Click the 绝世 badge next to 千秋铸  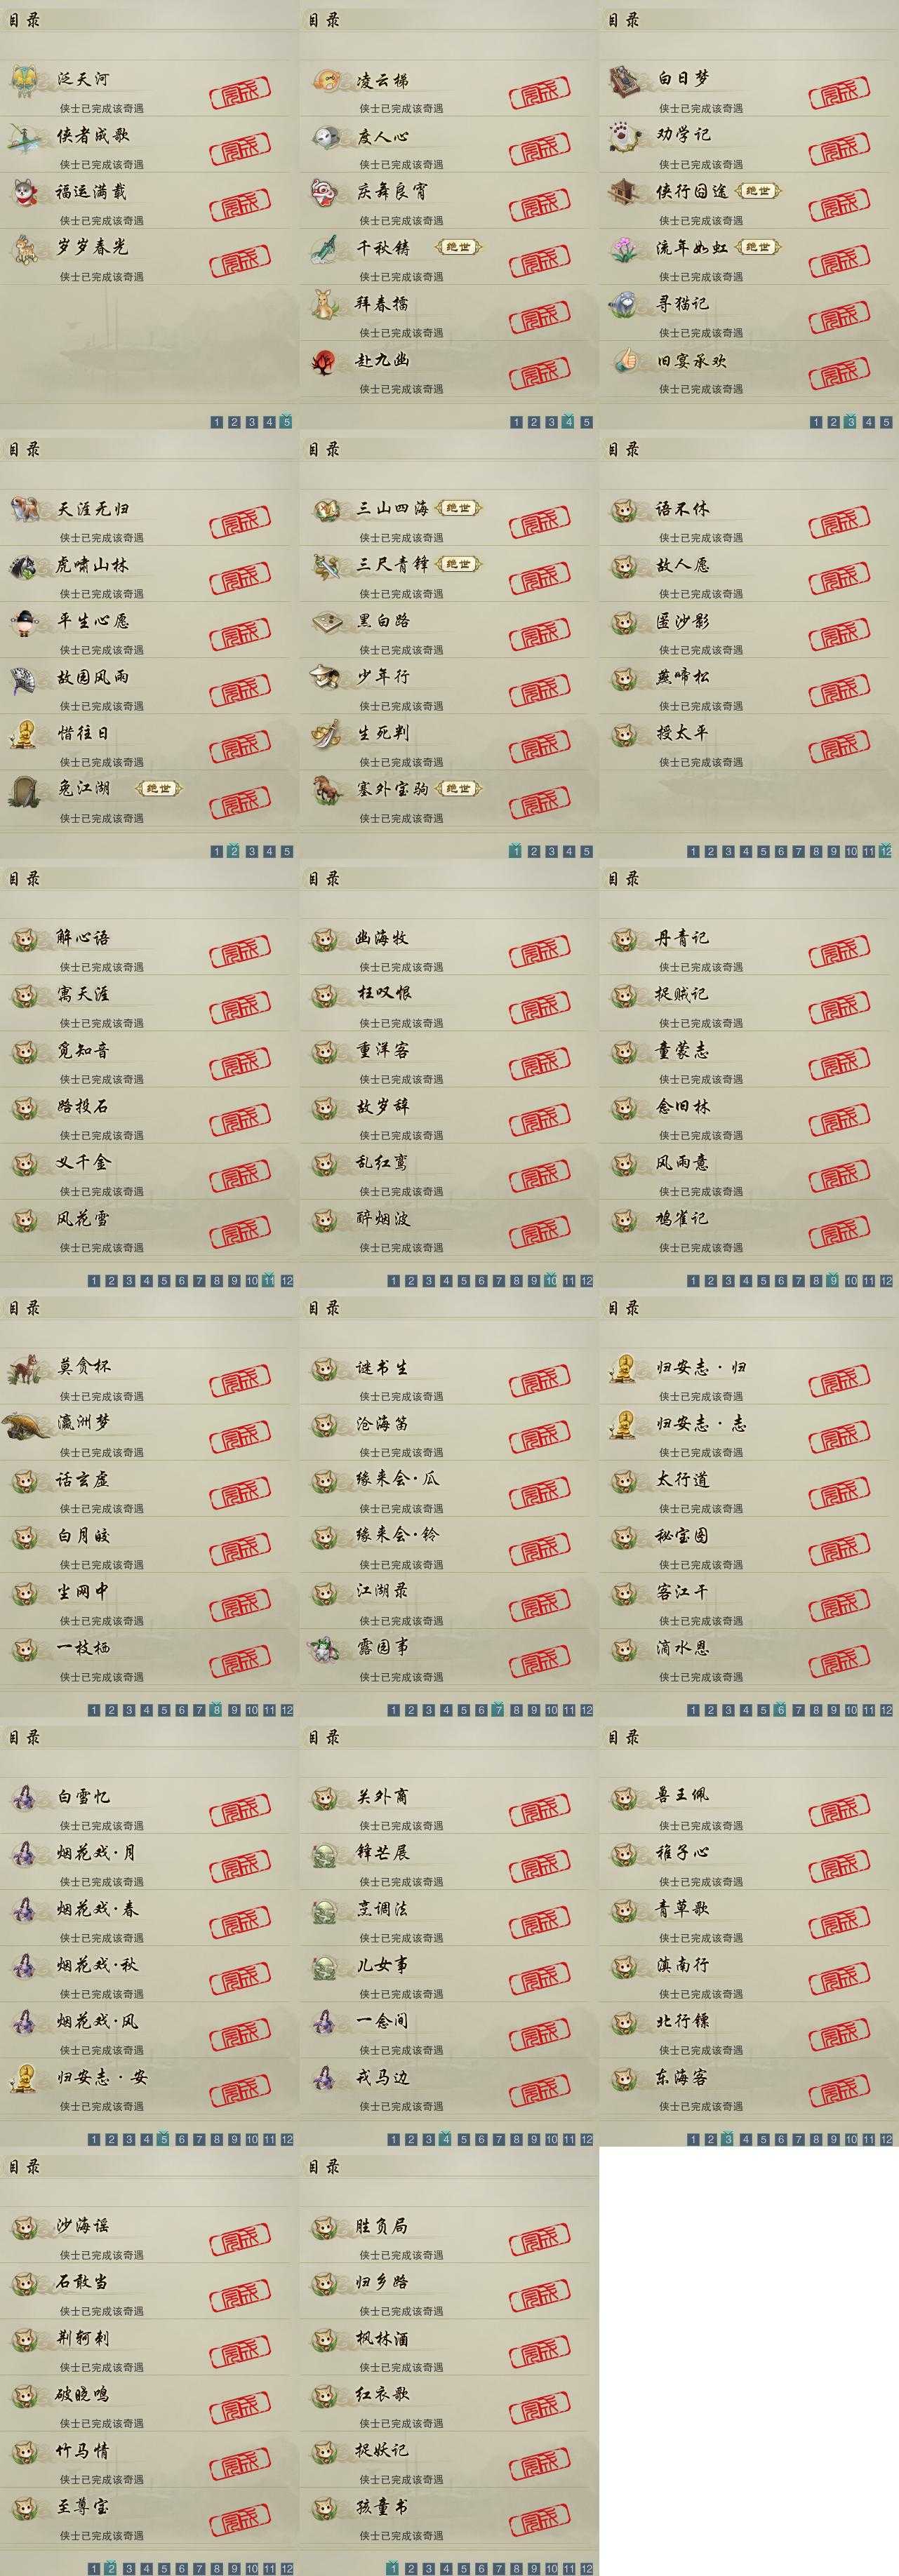click(x=459, y=247)
